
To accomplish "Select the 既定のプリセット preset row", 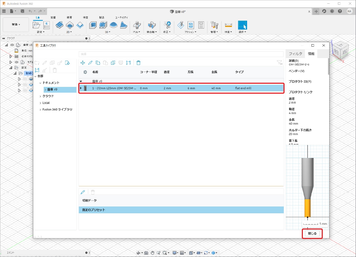I will pos(181,210).
